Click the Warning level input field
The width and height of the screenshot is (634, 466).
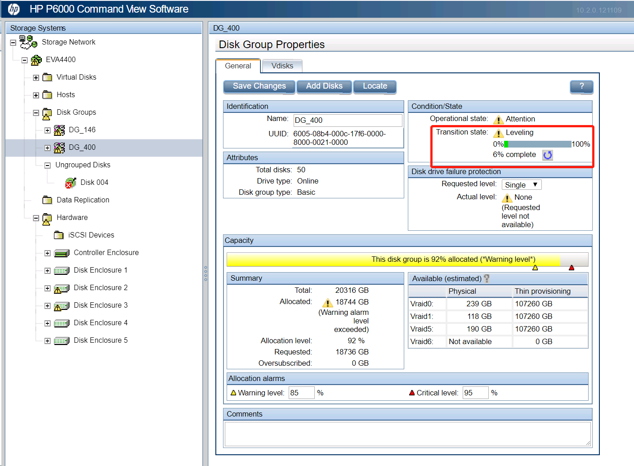tap(301, 393)
